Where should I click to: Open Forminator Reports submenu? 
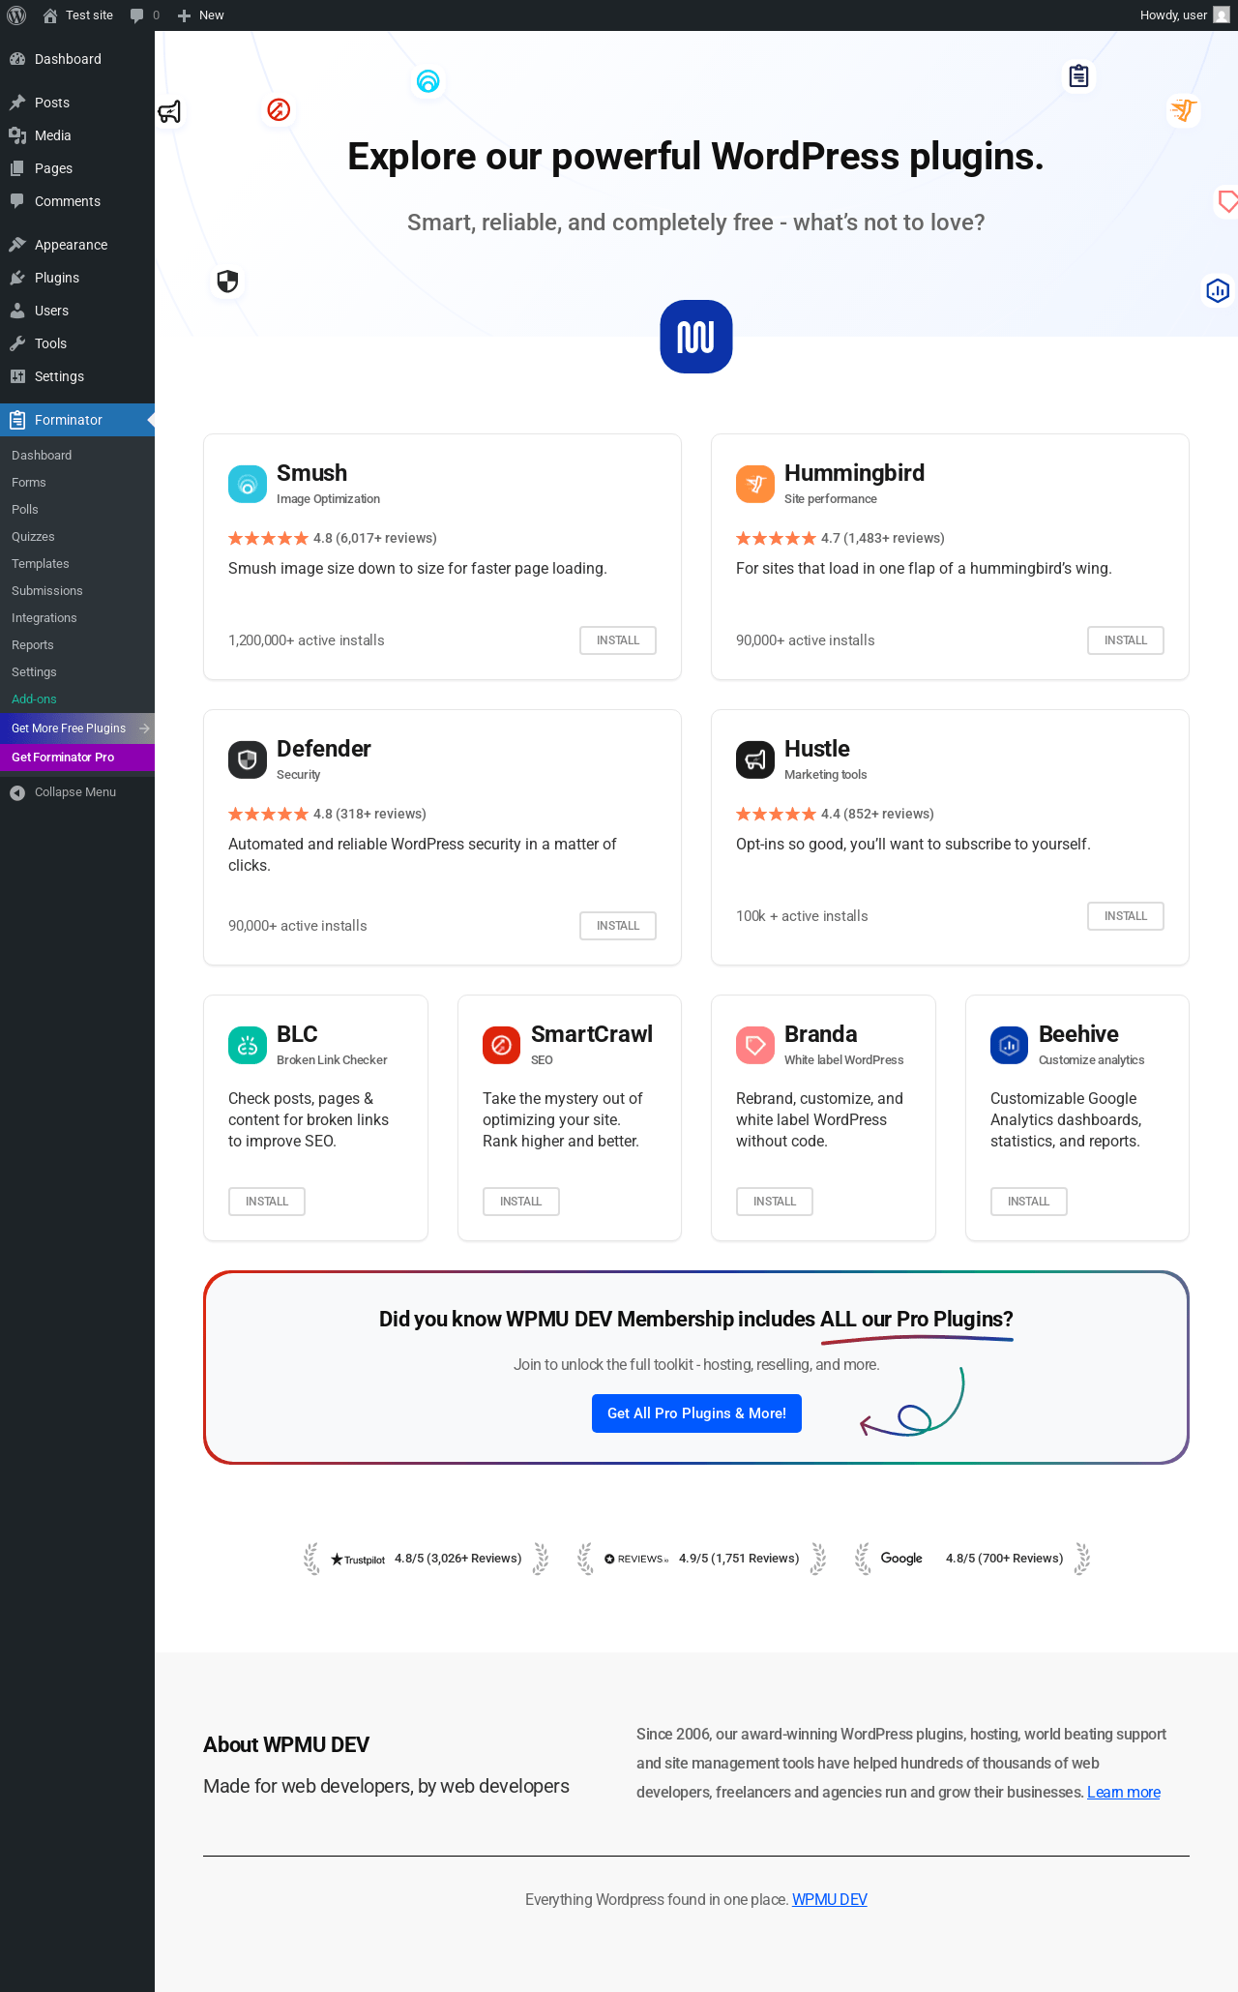pyautogui.click(x=77, y=645)
